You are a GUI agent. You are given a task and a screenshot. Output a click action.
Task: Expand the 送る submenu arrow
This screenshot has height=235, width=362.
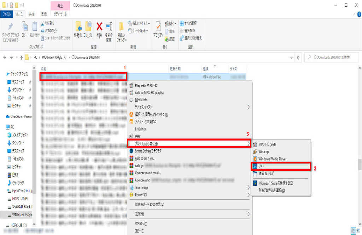(248, 214)
